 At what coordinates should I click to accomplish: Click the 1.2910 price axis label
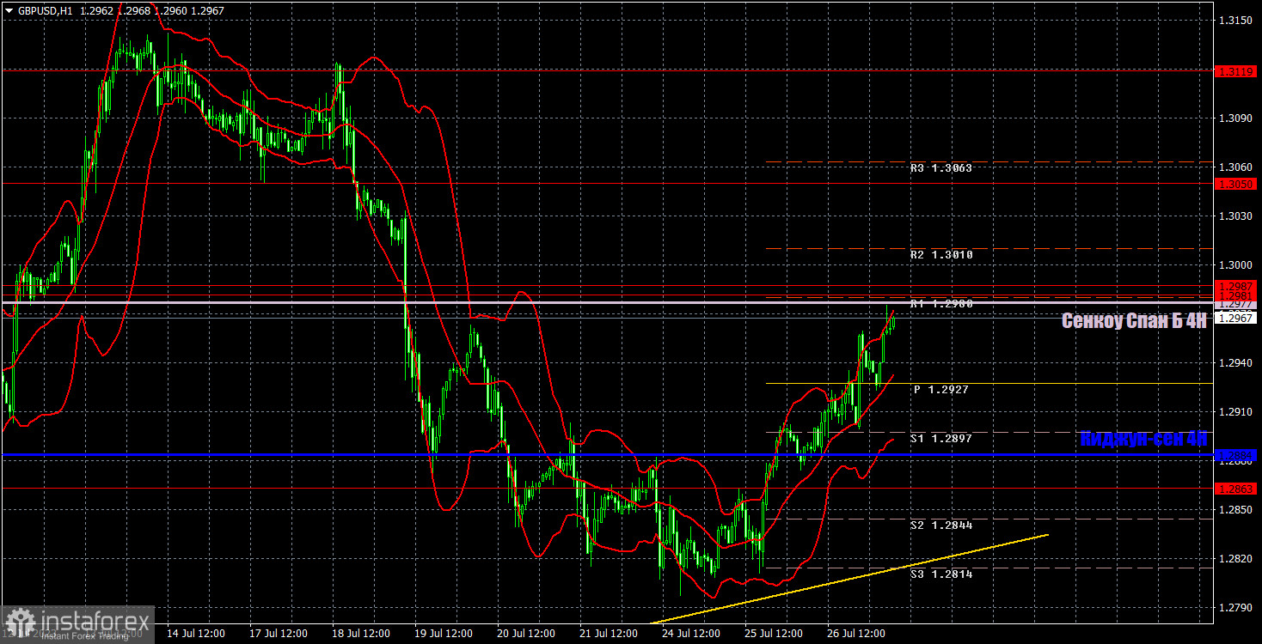coord(1237,412)
